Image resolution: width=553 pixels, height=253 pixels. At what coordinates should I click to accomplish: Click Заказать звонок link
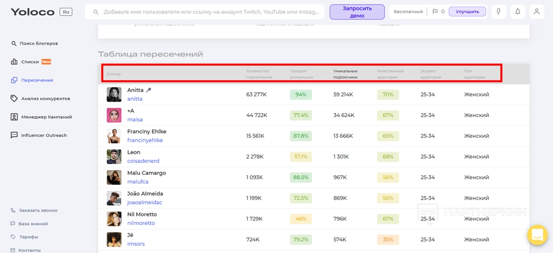(x=38, y=210)
